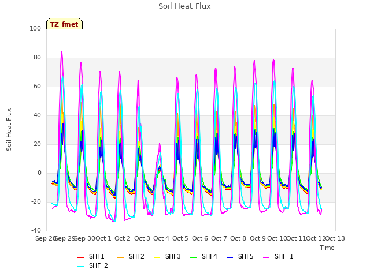370x277 pixels.
Task: Select the SHF5 legend entry
Action: 240,256
